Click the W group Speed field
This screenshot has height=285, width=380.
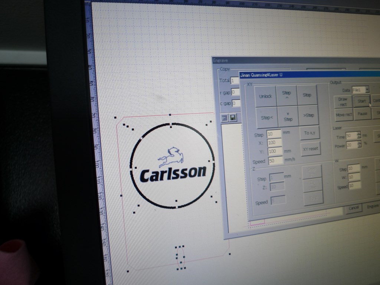(x=355, y=186)
